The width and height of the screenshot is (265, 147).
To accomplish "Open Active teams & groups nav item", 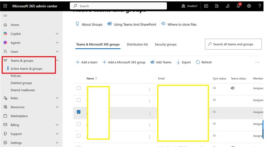I will [x=26, y=69].
